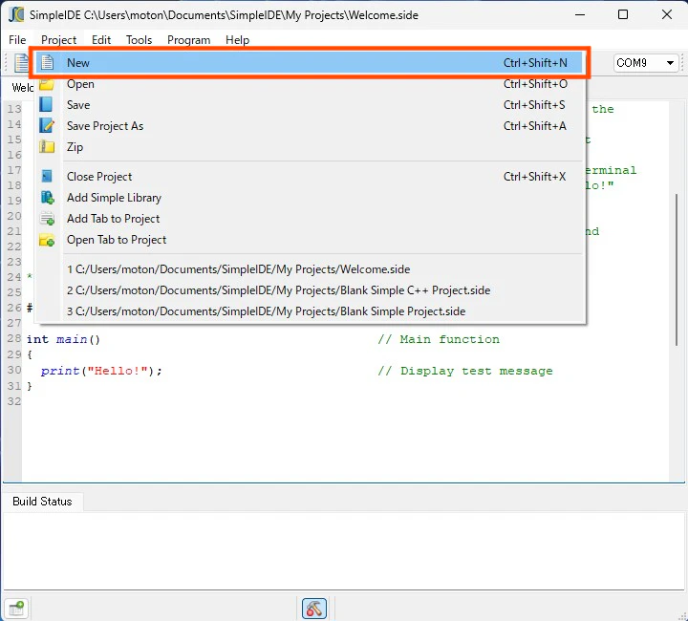Image resolution: width=688 pixels, height=621 pixels.
Task: Click the Add Simple Library books icon
Action: click(x=48, y=198)
